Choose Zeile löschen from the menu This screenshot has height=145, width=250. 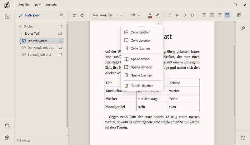click(142, 48)
